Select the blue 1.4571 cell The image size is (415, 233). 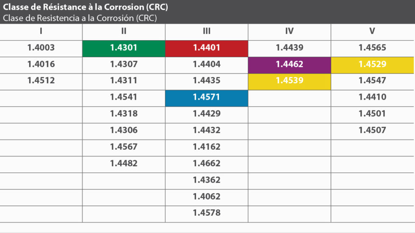207,98
